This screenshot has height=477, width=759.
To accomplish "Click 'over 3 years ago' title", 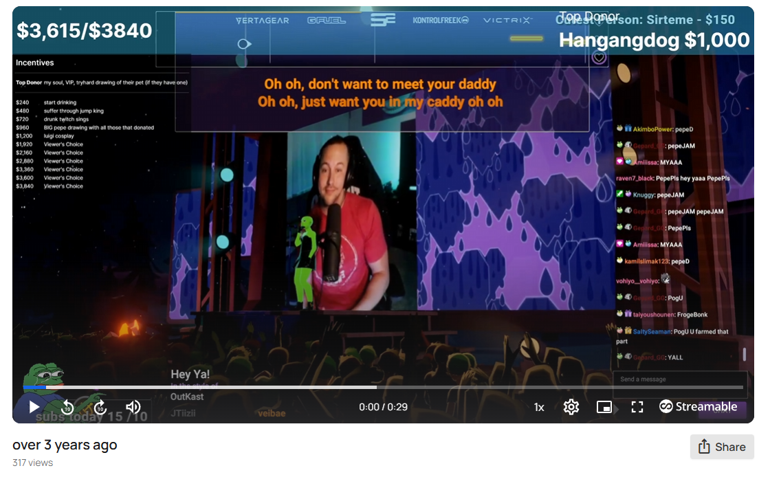I will pyautogui.click(x=65, y=445).
